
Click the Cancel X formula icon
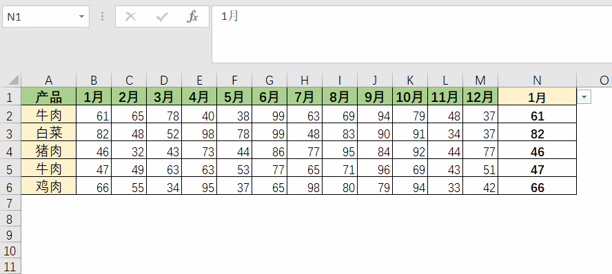pyautogui.click(x=130, y=17)
